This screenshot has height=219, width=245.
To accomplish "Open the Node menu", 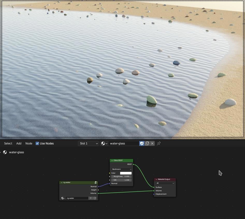I will tap(29, 143).
